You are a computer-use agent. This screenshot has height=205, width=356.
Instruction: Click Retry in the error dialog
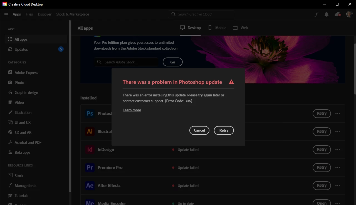[x=224, y=130]
